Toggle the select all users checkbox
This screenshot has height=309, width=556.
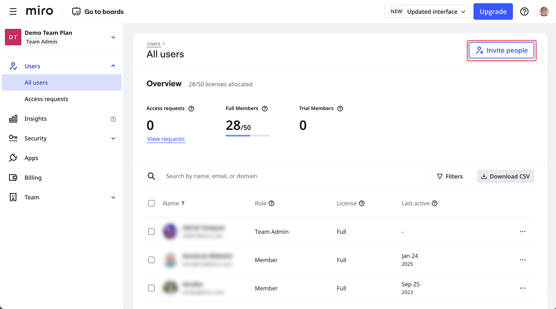coord(152,203)
